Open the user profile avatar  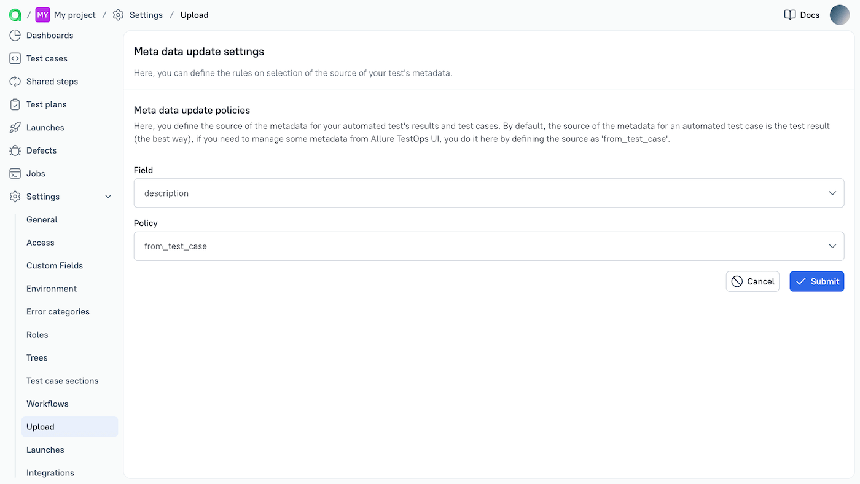tap(840, 14)
